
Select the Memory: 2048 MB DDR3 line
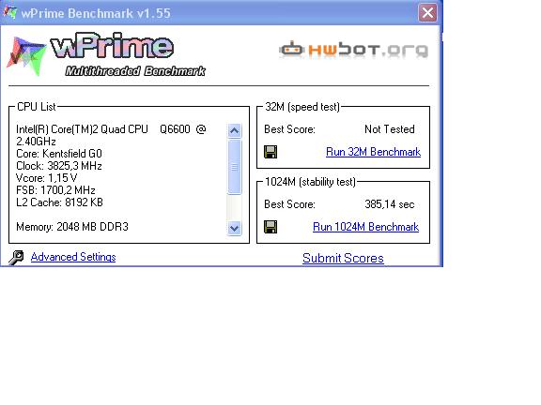(72, 227)
